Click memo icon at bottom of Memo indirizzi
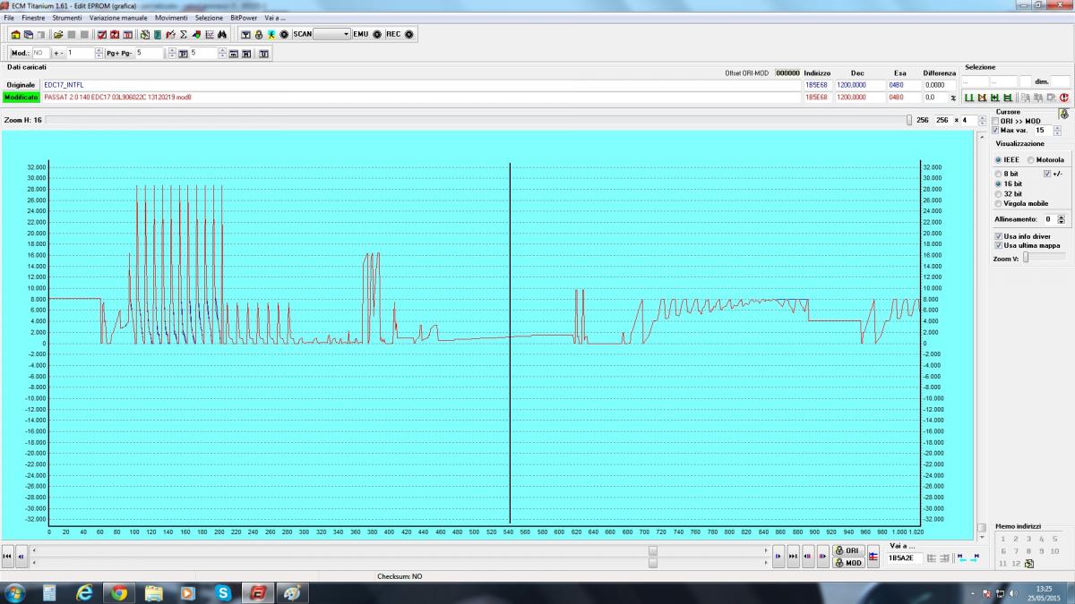The height and width of the screenshot is (604, 1075). point(1028,564)
